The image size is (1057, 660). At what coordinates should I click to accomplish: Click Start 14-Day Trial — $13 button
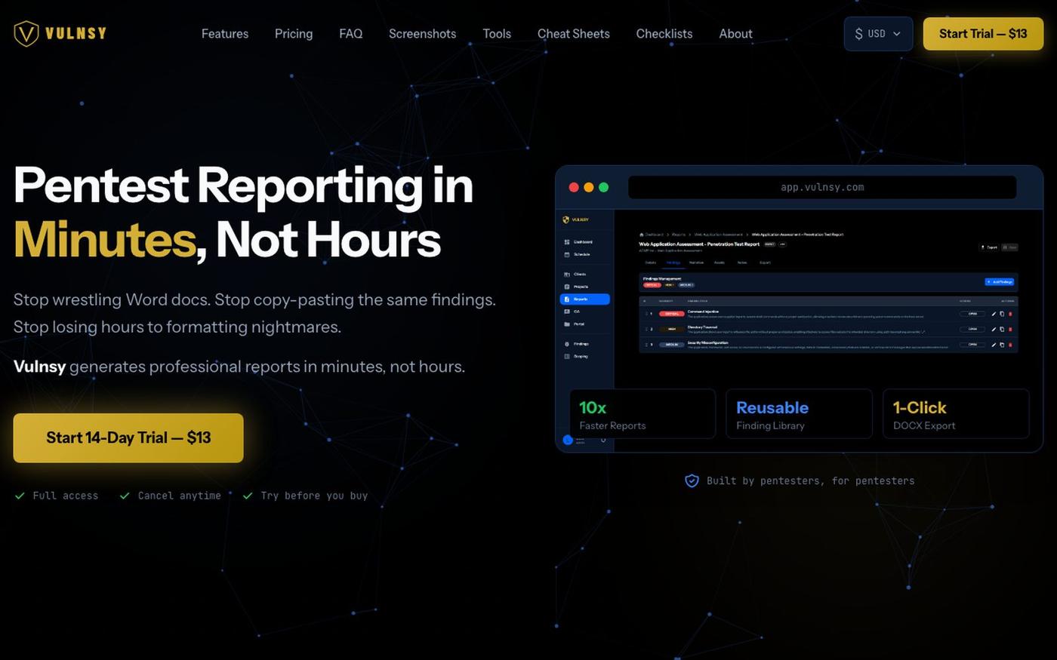[x=128, y=437]
